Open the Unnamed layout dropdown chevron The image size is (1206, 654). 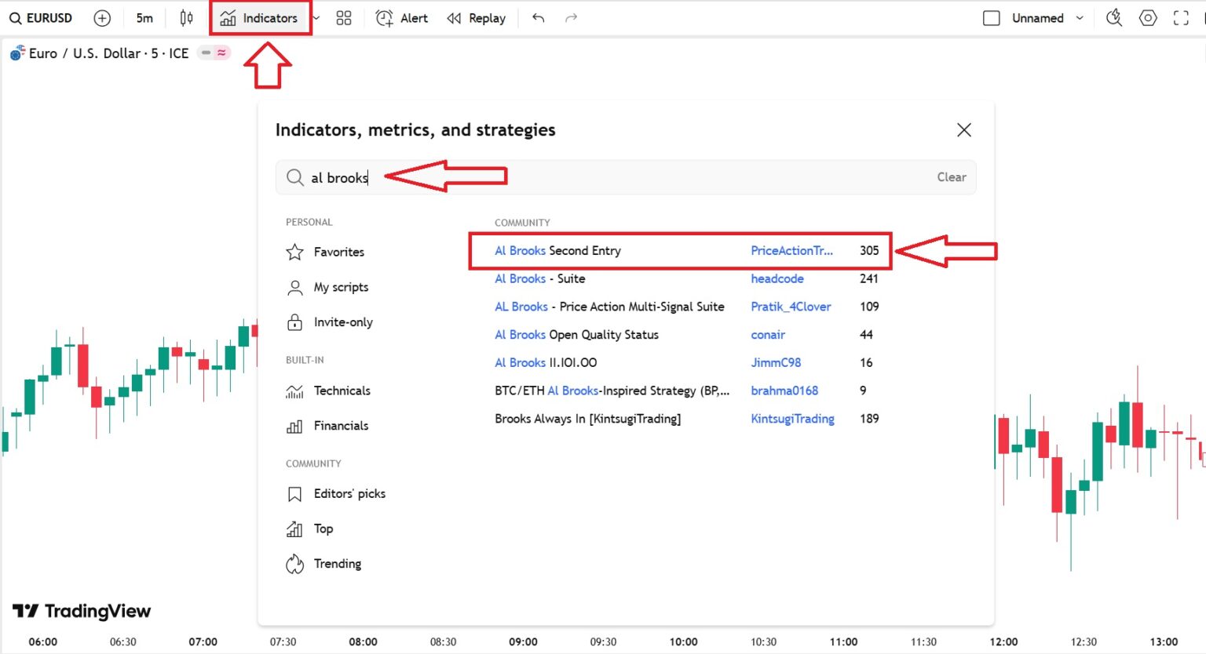(x=1080, y=18)
